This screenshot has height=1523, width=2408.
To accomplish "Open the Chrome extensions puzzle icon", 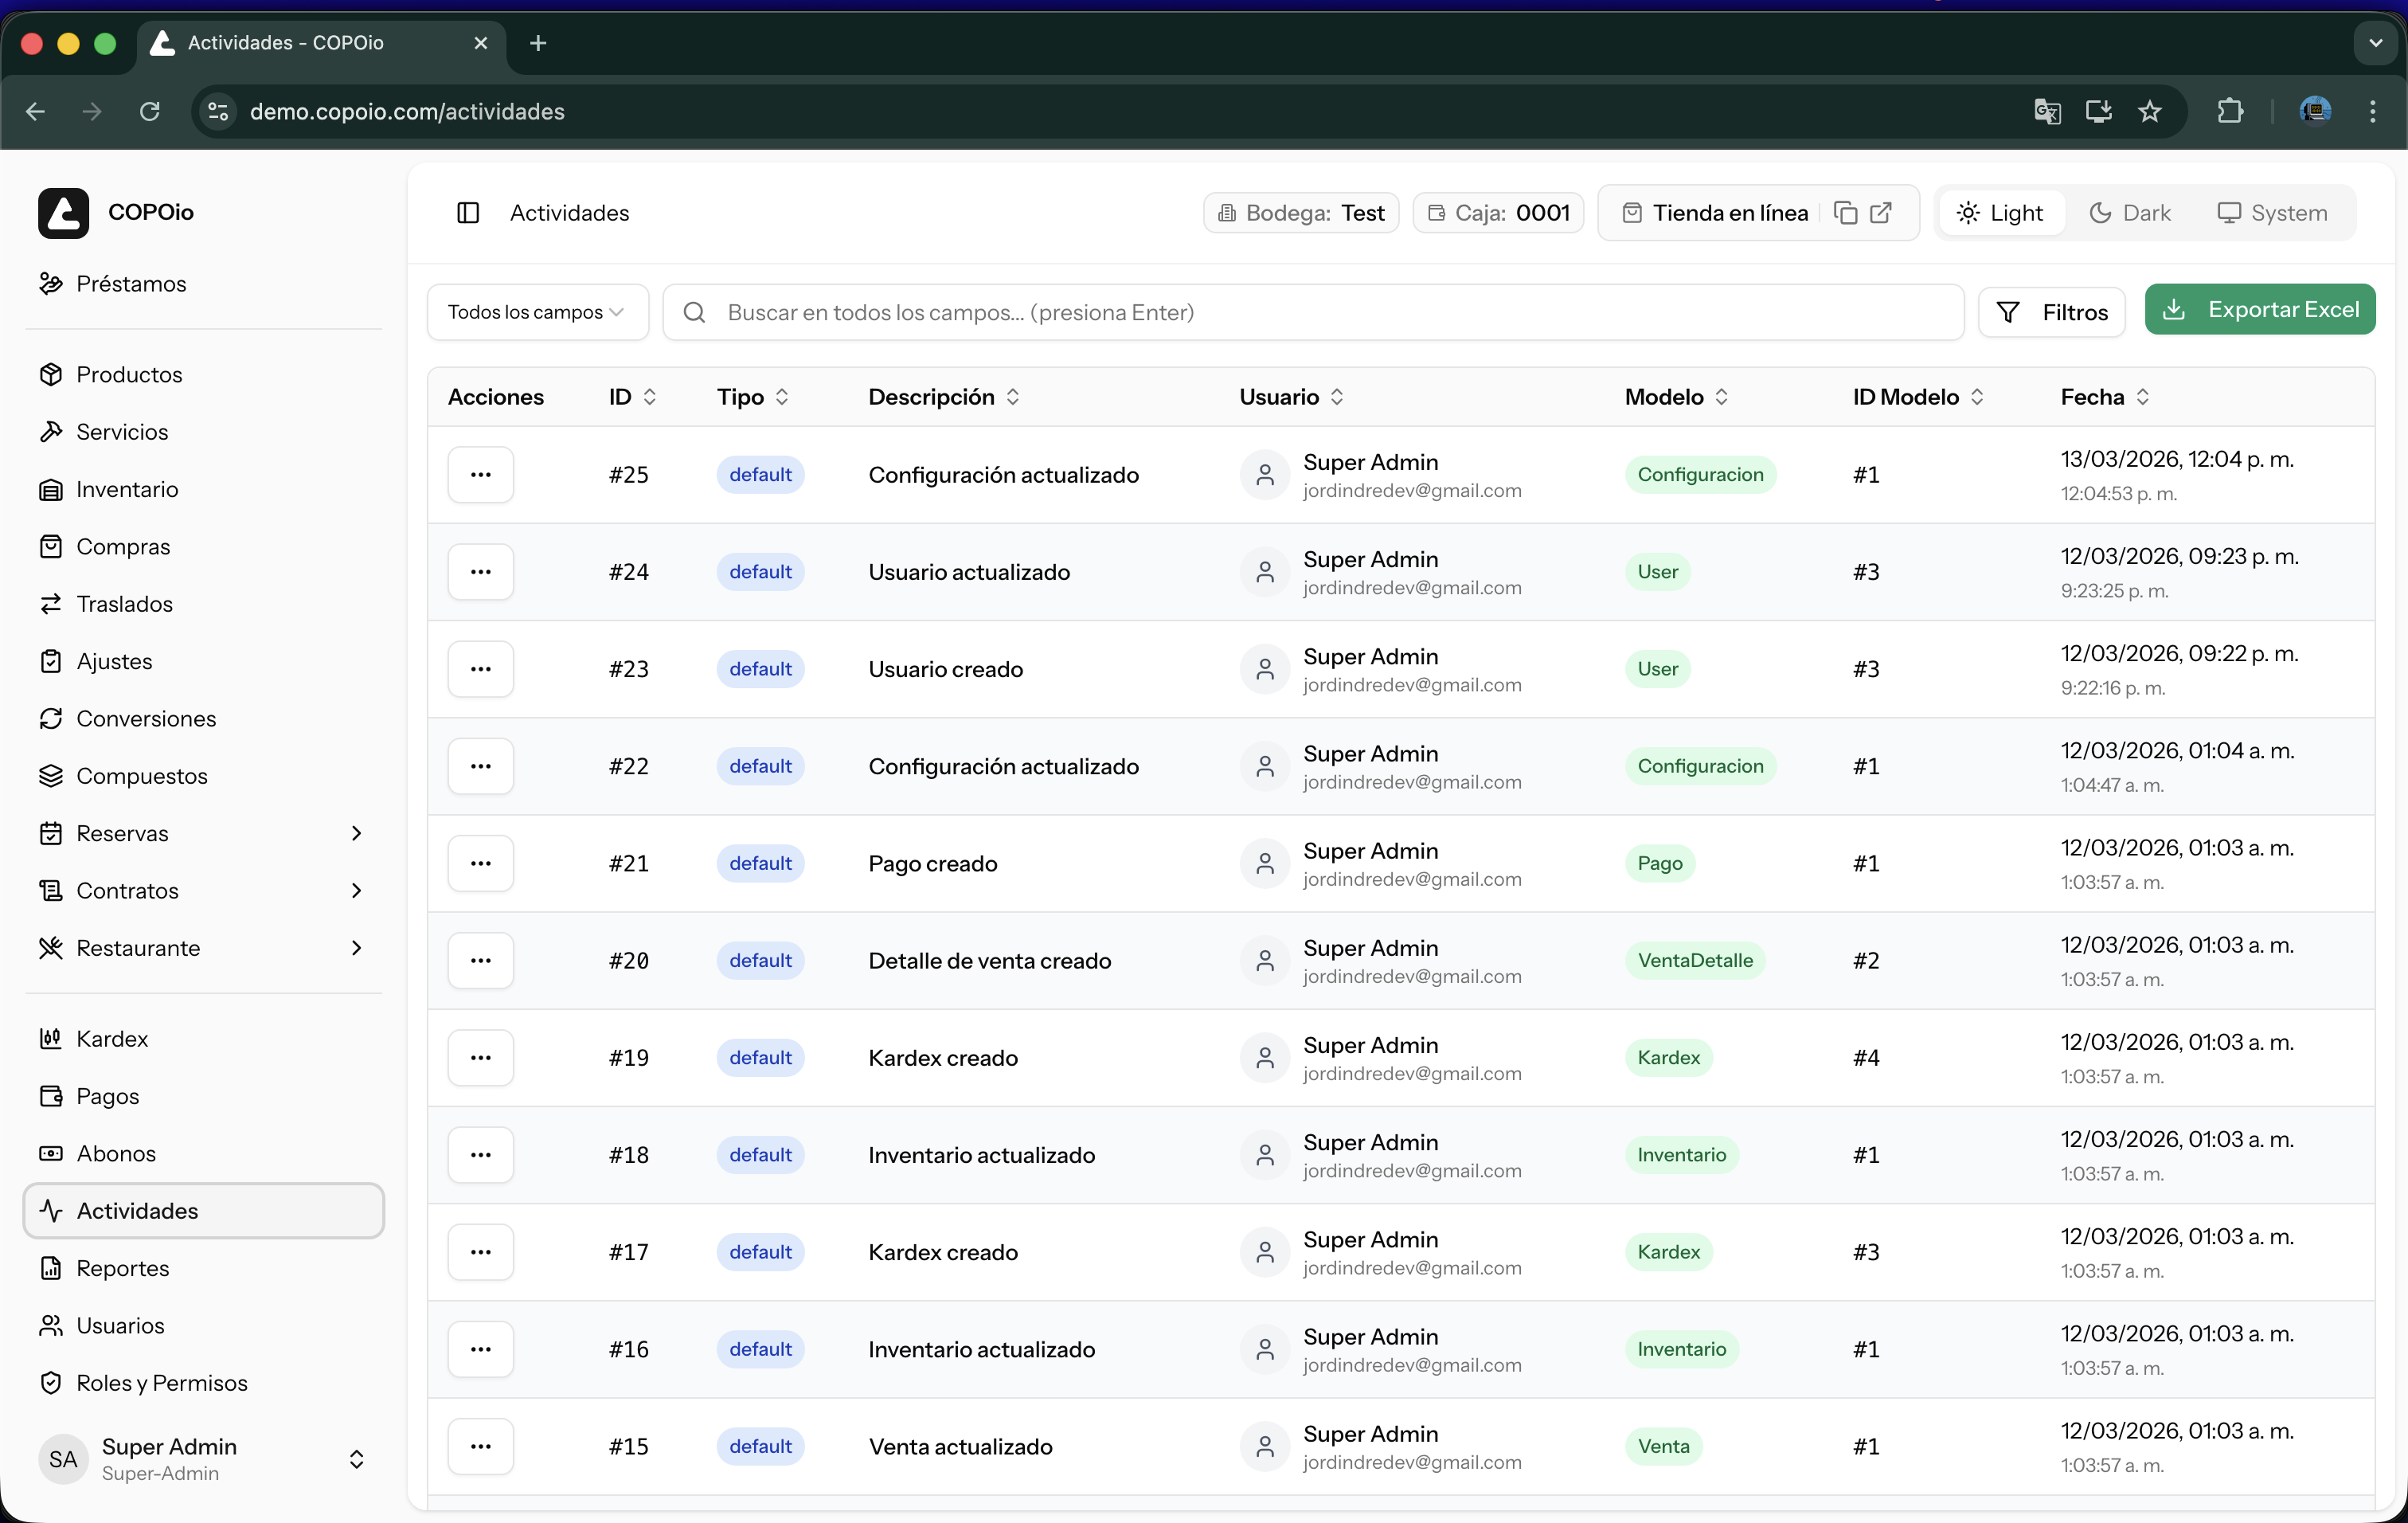I will (x=2230, y=111).
